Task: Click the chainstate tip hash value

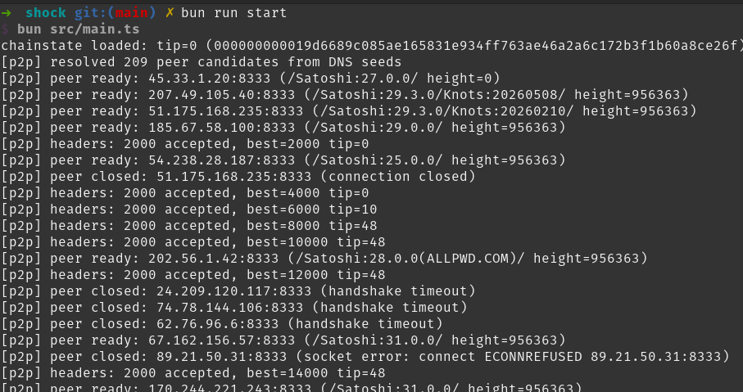Action: click(x=476, y=46)
